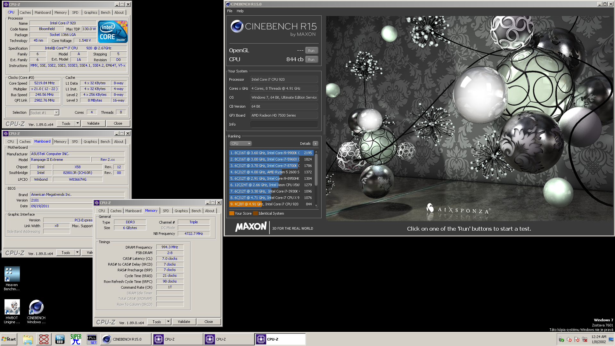Click the Info field in Your System
This screenshot has width=615, height=346.
click(x=284, y=124)
